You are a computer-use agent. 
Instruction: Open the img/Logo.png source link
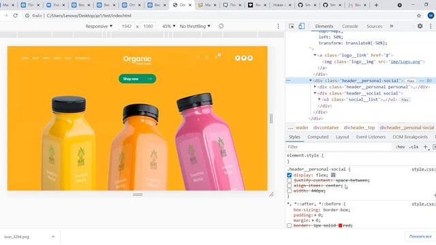(x=405, y=62)
